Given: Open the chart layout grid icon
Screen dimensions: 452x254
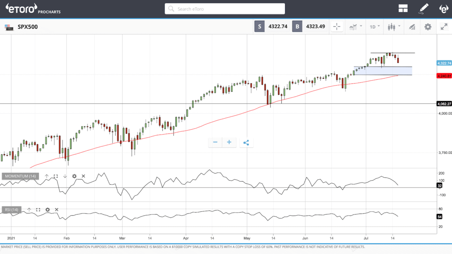Looking at the screenshot, I should coord(403,8).
